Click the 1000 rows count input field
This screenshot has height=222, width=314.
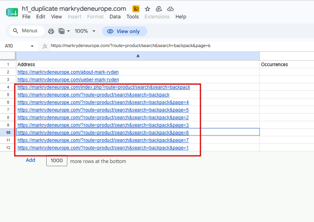(x=57, y=161)
